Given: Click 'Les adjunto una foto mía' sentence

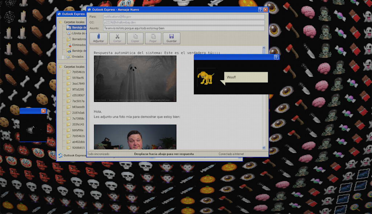Looking at the screenshot, I should point(137,117).
